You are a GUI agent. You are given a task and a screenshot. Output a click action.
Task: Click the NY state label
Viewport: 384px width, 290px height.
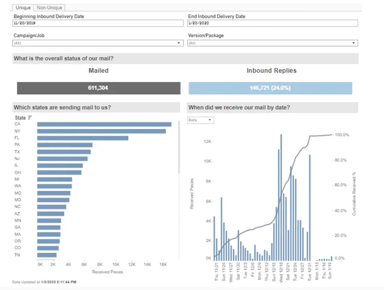click(x=17, y=131)
